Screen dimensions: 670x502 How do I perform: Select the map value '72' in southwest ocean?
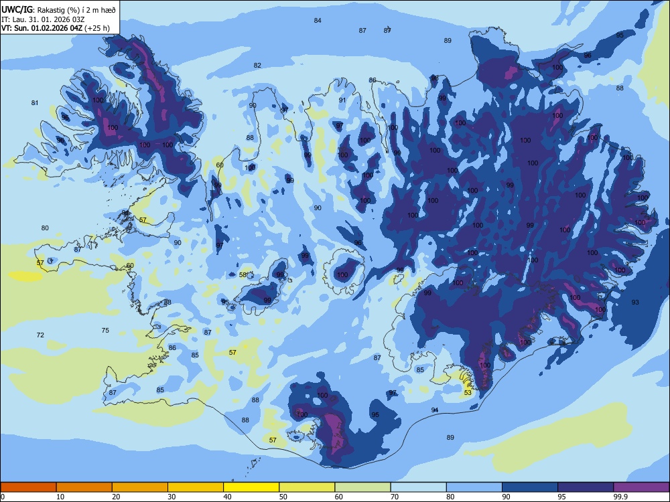tap(40, 335)
